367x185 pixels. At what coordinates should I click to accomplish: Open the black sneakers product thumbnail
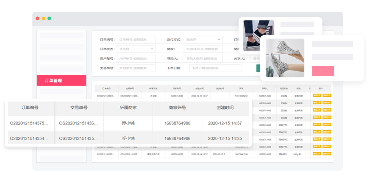pyautogui.click(x=258, y=35)
